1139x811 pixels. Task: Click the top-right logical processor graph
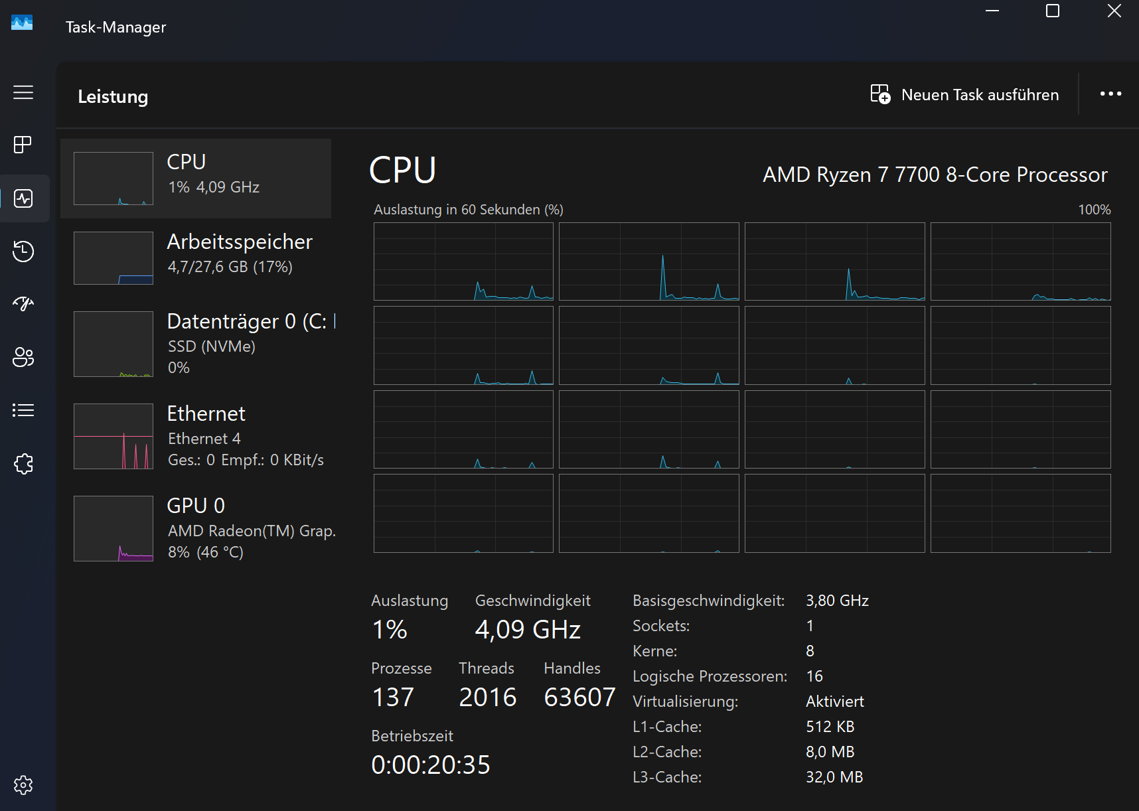pyautogui.click(x=1021, y=261)
